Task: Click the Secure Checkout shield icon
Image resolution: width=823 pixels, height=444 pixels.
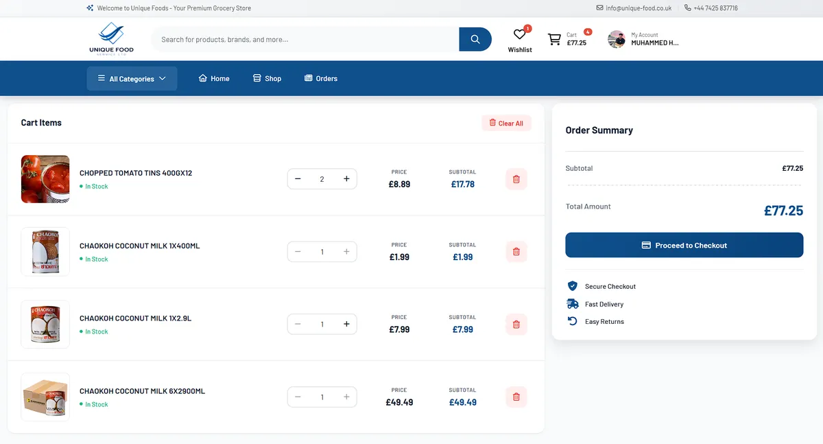Action: point(573,286)
